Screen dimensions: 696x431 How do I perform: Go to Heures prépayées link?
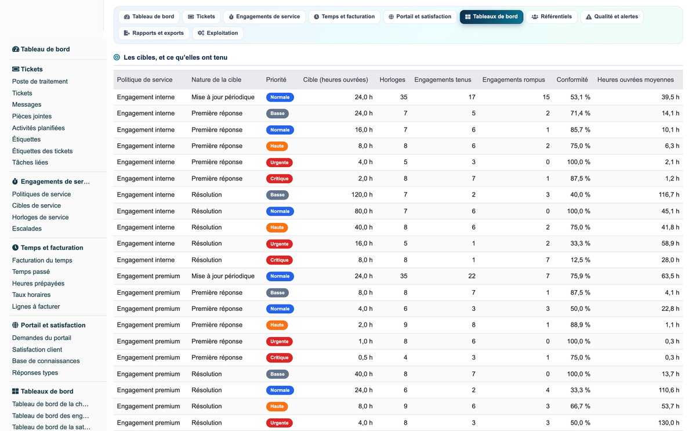click(38, 284)
